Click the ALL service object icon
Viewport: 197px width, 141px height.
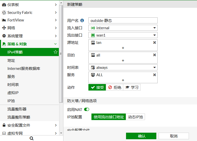coord(93,75)
